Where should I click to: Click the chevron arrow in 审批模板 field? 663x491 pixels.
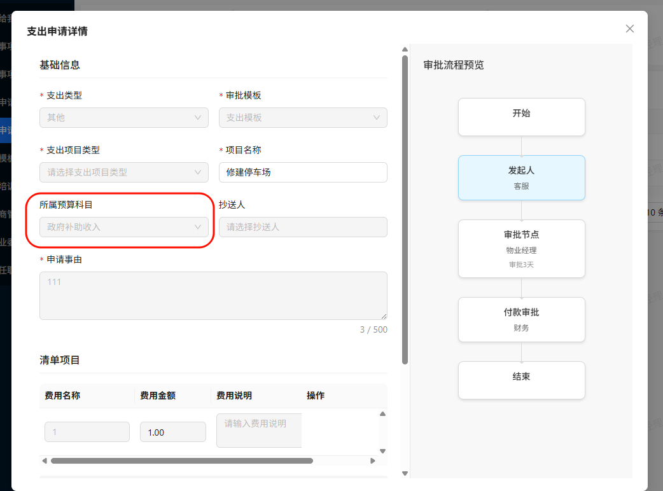coord(377,118)
